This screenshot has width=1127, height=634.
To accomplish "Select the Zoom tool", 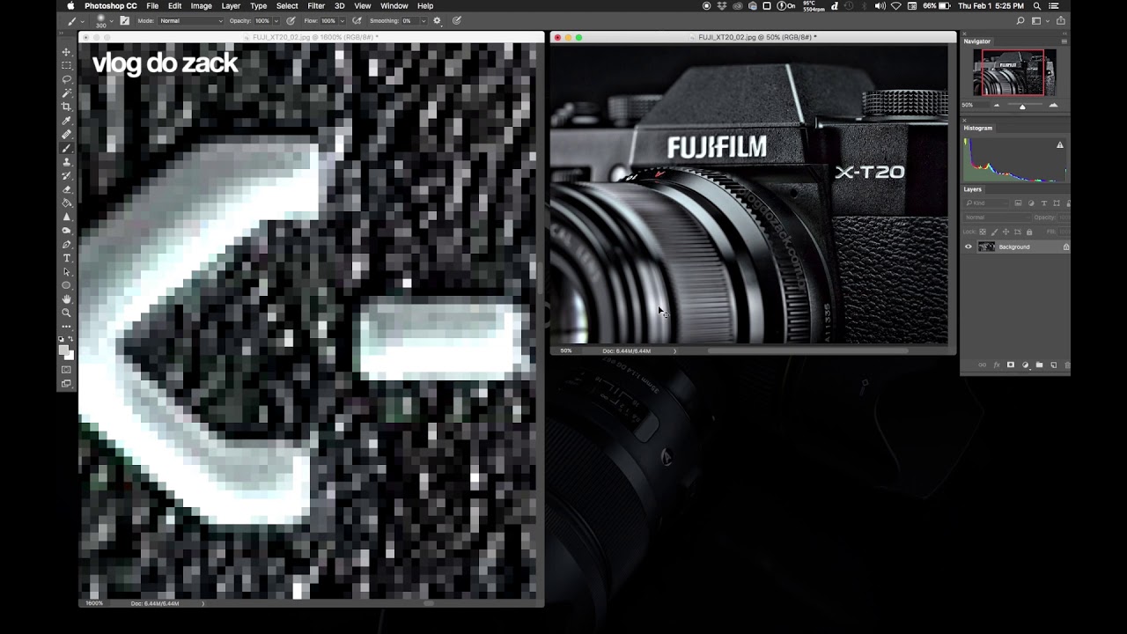I will point(66,313).
